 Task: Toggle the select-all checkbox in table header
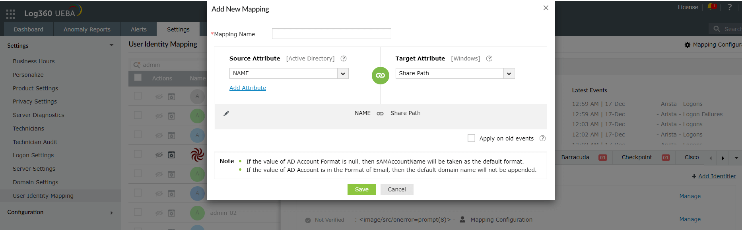(138, 78)
